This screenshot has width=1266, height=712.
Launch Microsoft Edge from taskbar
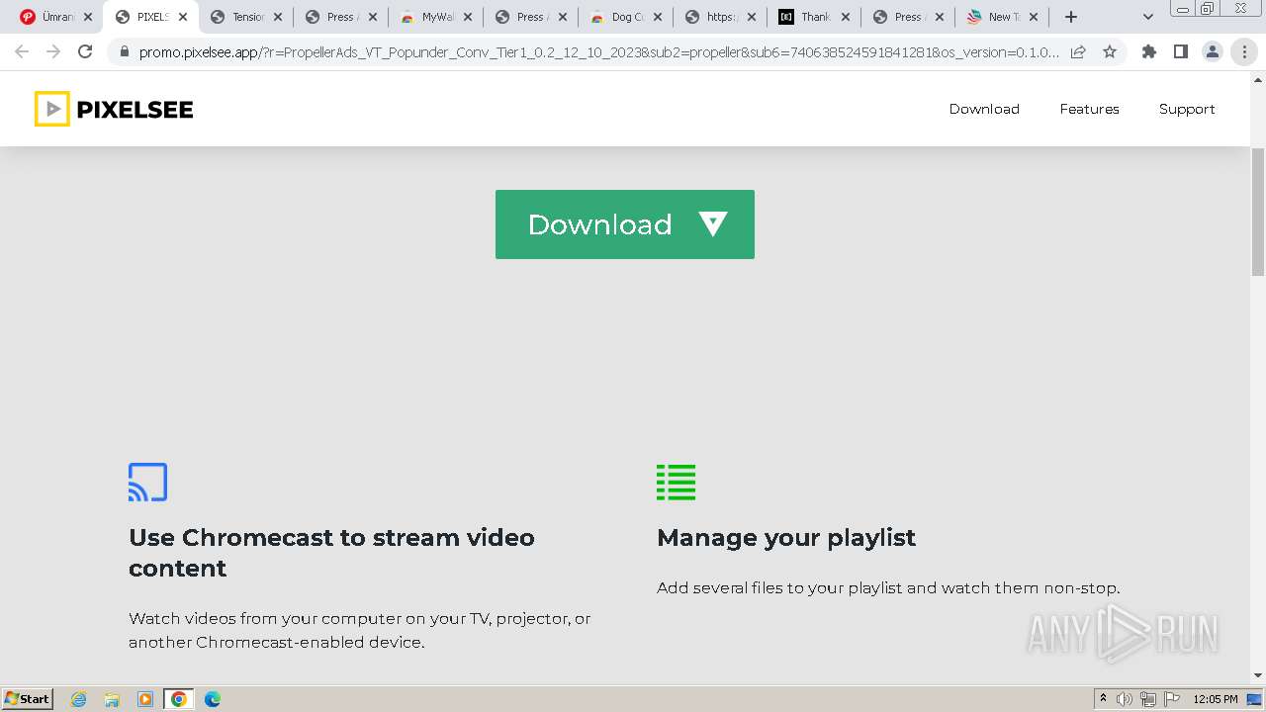tap(213, 699)
